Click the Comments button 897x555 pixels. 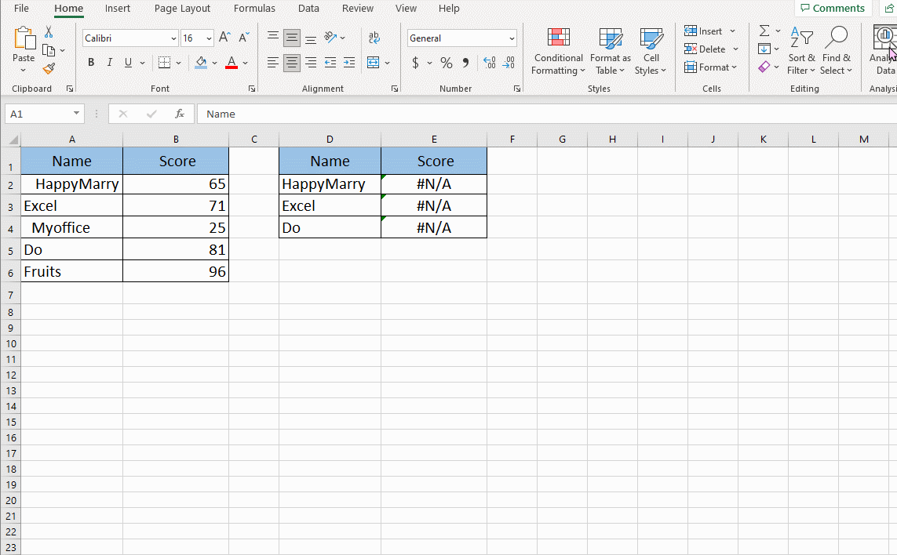pyautogui.click(x=833, y=8)
